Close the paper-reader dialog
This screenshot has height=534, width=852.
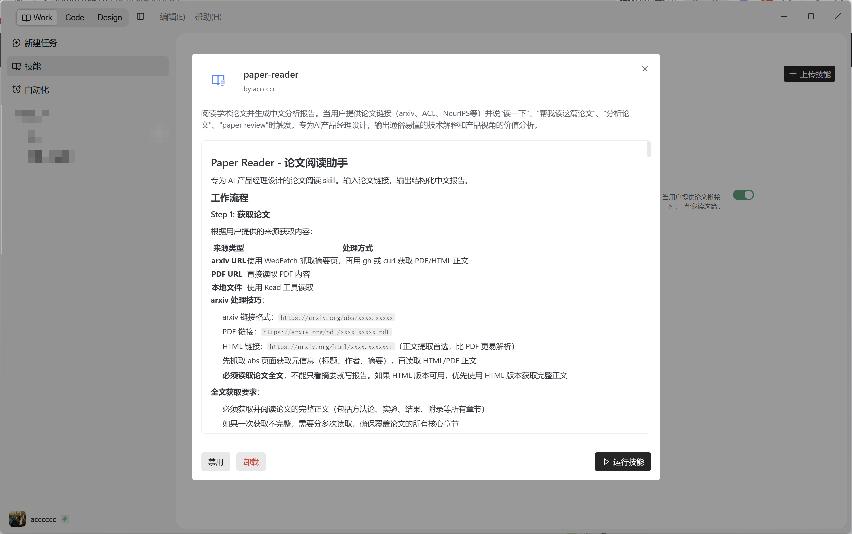(645, 69)
